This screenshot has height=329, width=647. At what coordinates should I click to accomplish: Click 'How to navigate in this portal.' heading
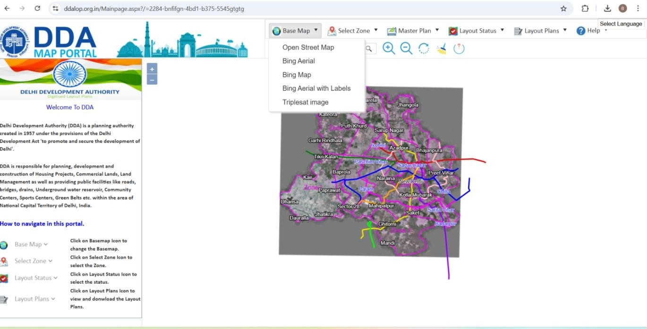42,224
